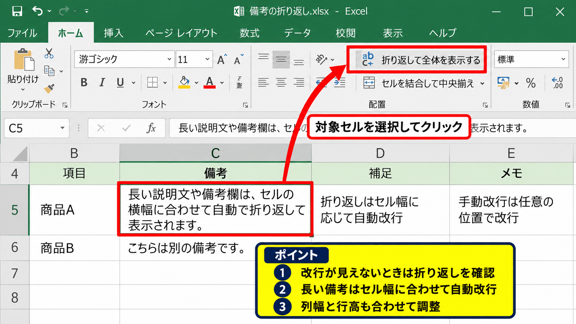Open the 游ゴシック font name dropdown

(x=169, y=59)
